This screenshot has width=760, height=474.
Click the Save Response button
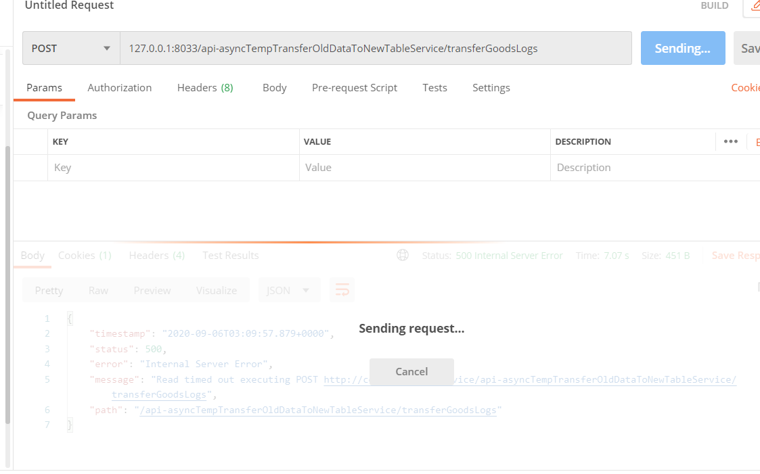point(735,255)
